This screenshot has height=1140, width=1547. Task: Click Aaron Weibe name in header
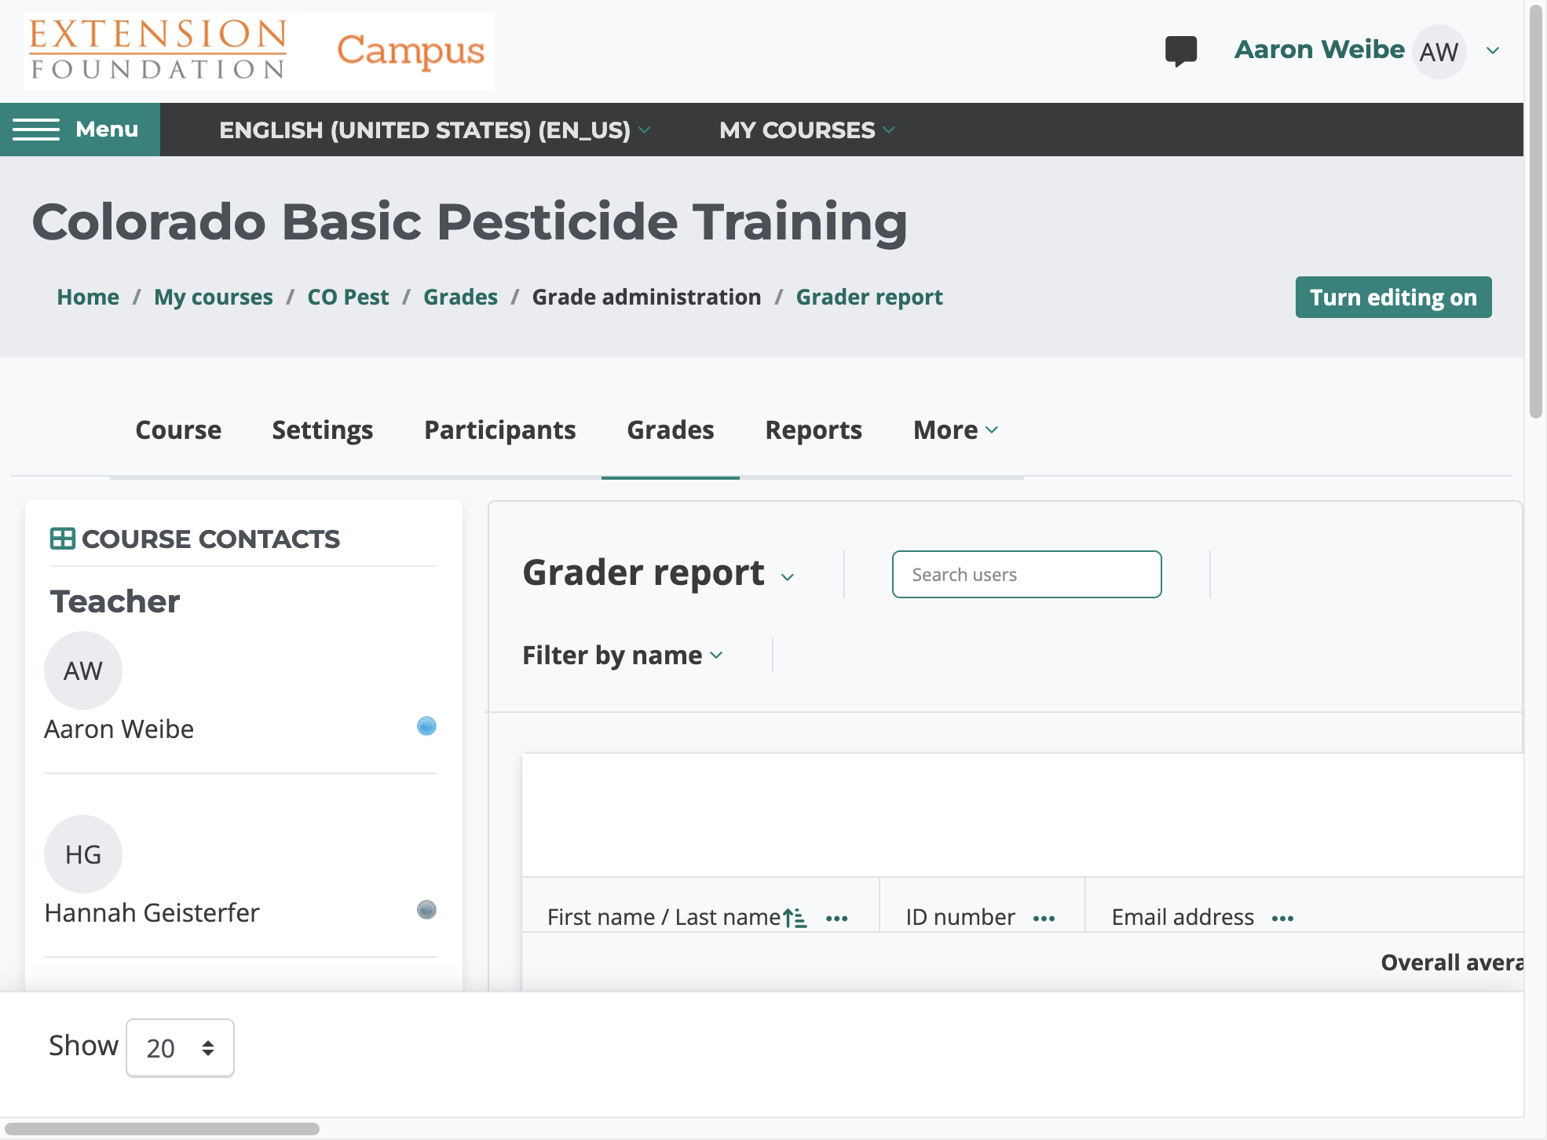tap(1319, 49)
